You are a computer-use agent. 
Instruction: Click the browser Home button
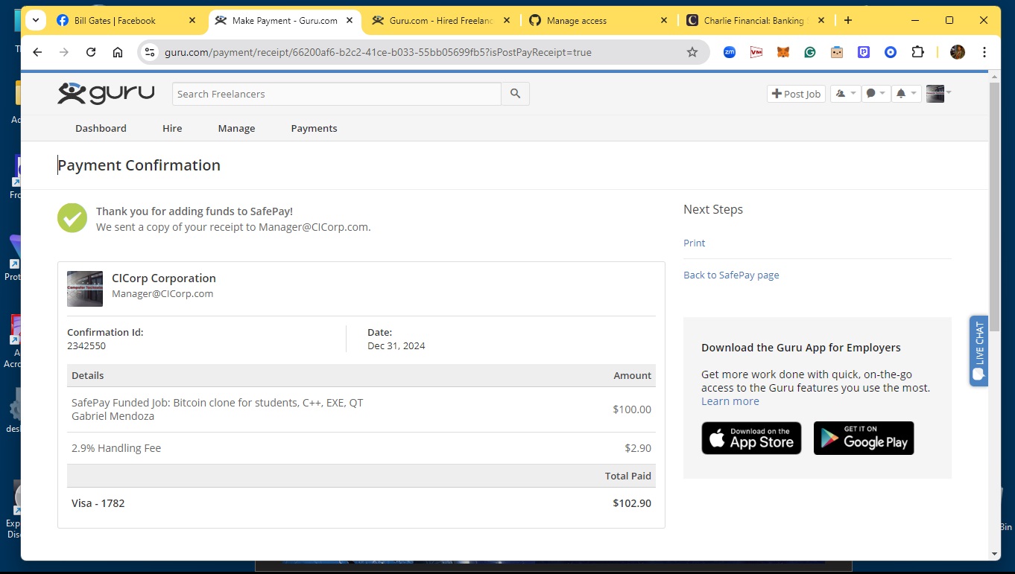point(118,52)
